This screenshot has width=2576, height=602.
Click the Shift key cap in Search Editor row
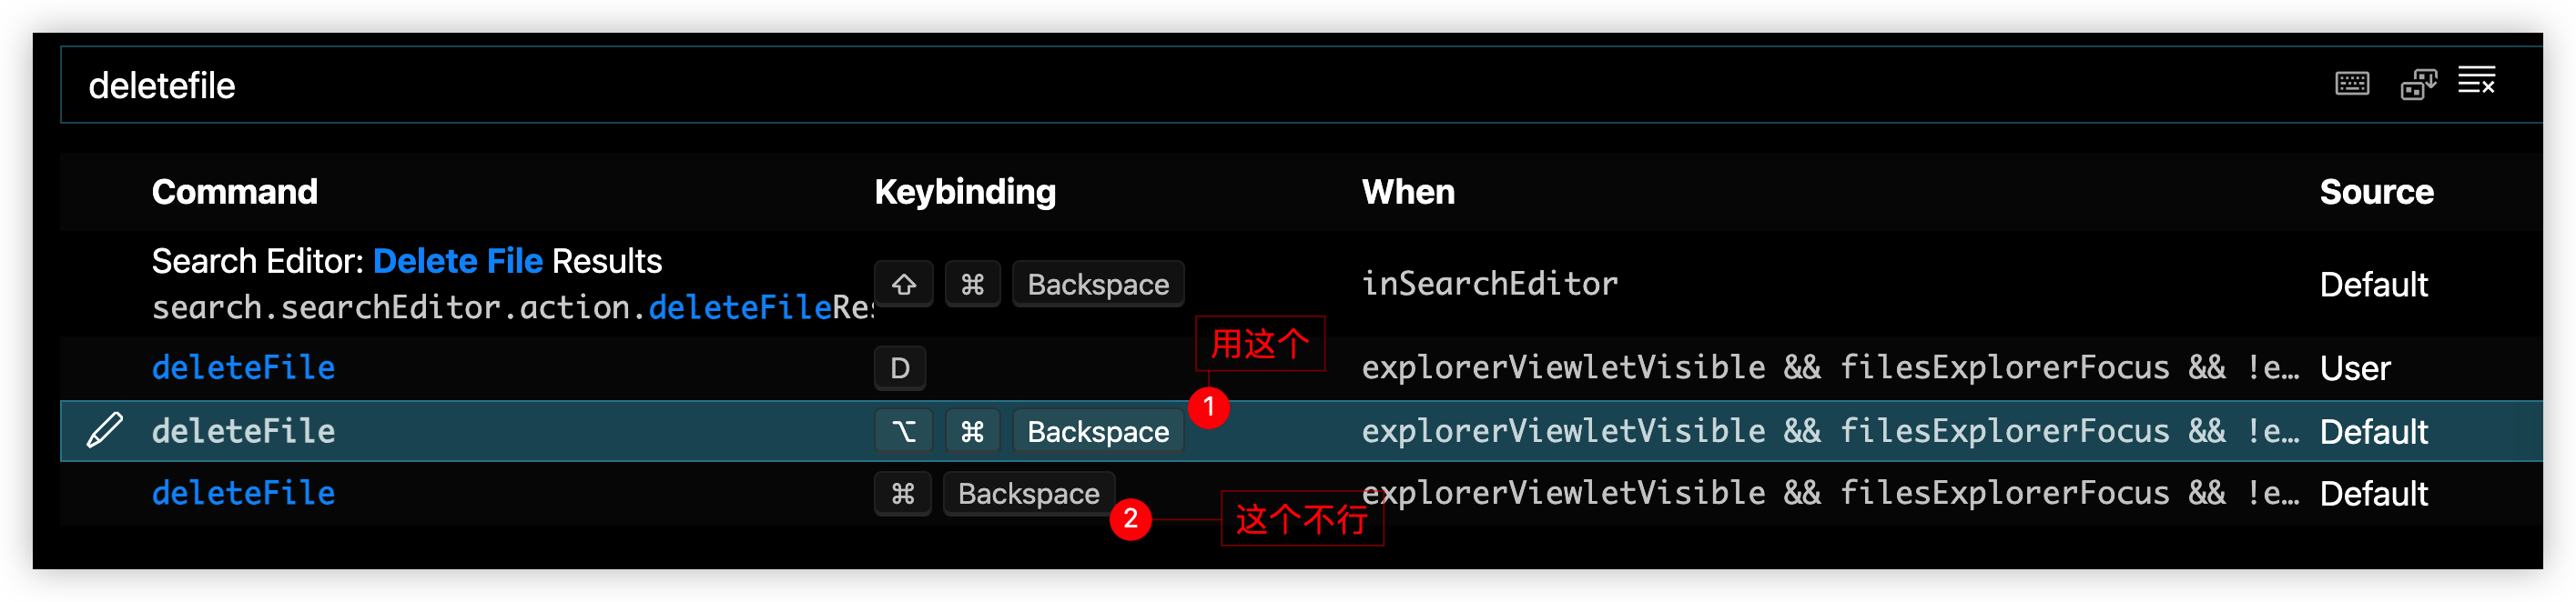tap(903, 285)
